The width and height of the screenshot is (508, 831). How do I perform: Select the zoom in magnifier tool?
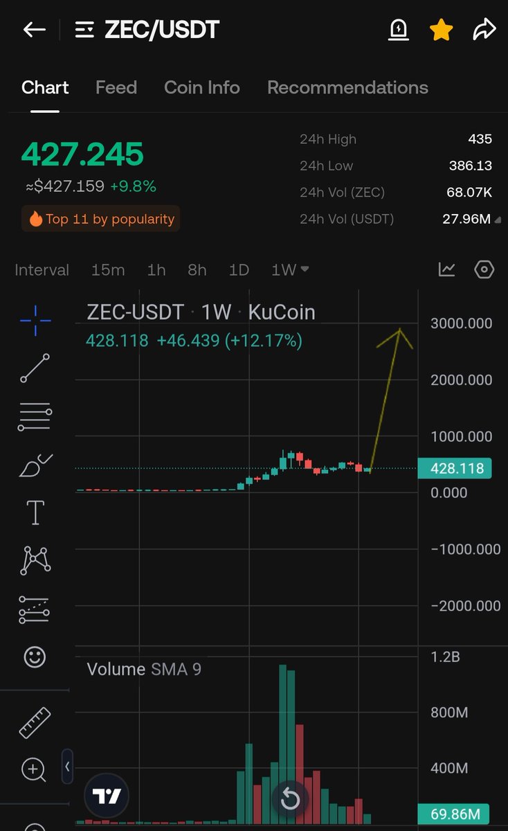coord(34,769)
